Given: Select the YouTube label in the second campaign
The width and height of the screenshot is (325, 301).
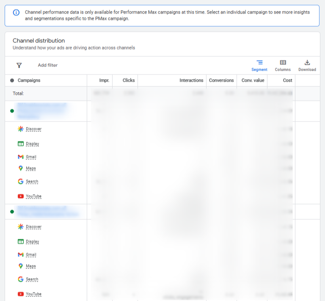Looking at the screenshot, I should (x=33, y=294).
